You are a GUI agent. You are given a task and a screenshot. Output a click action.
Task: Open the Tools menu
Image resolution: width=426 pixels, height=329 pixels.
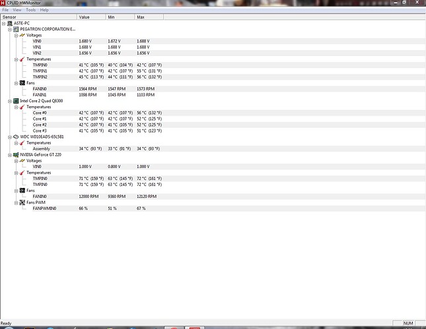coord(30,11)
